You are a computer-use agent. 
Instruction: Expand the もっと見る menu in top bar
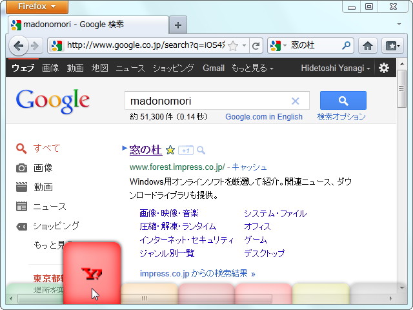pos(252,68)
